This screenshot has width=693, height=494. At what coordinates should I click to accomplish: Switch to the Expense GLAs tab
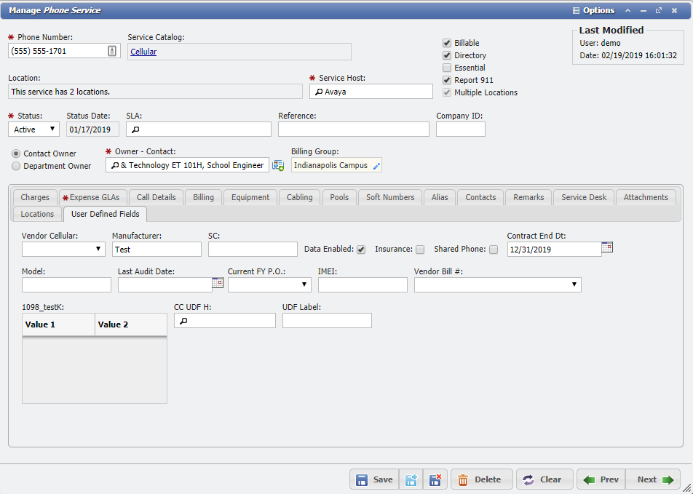click(92, 197)
